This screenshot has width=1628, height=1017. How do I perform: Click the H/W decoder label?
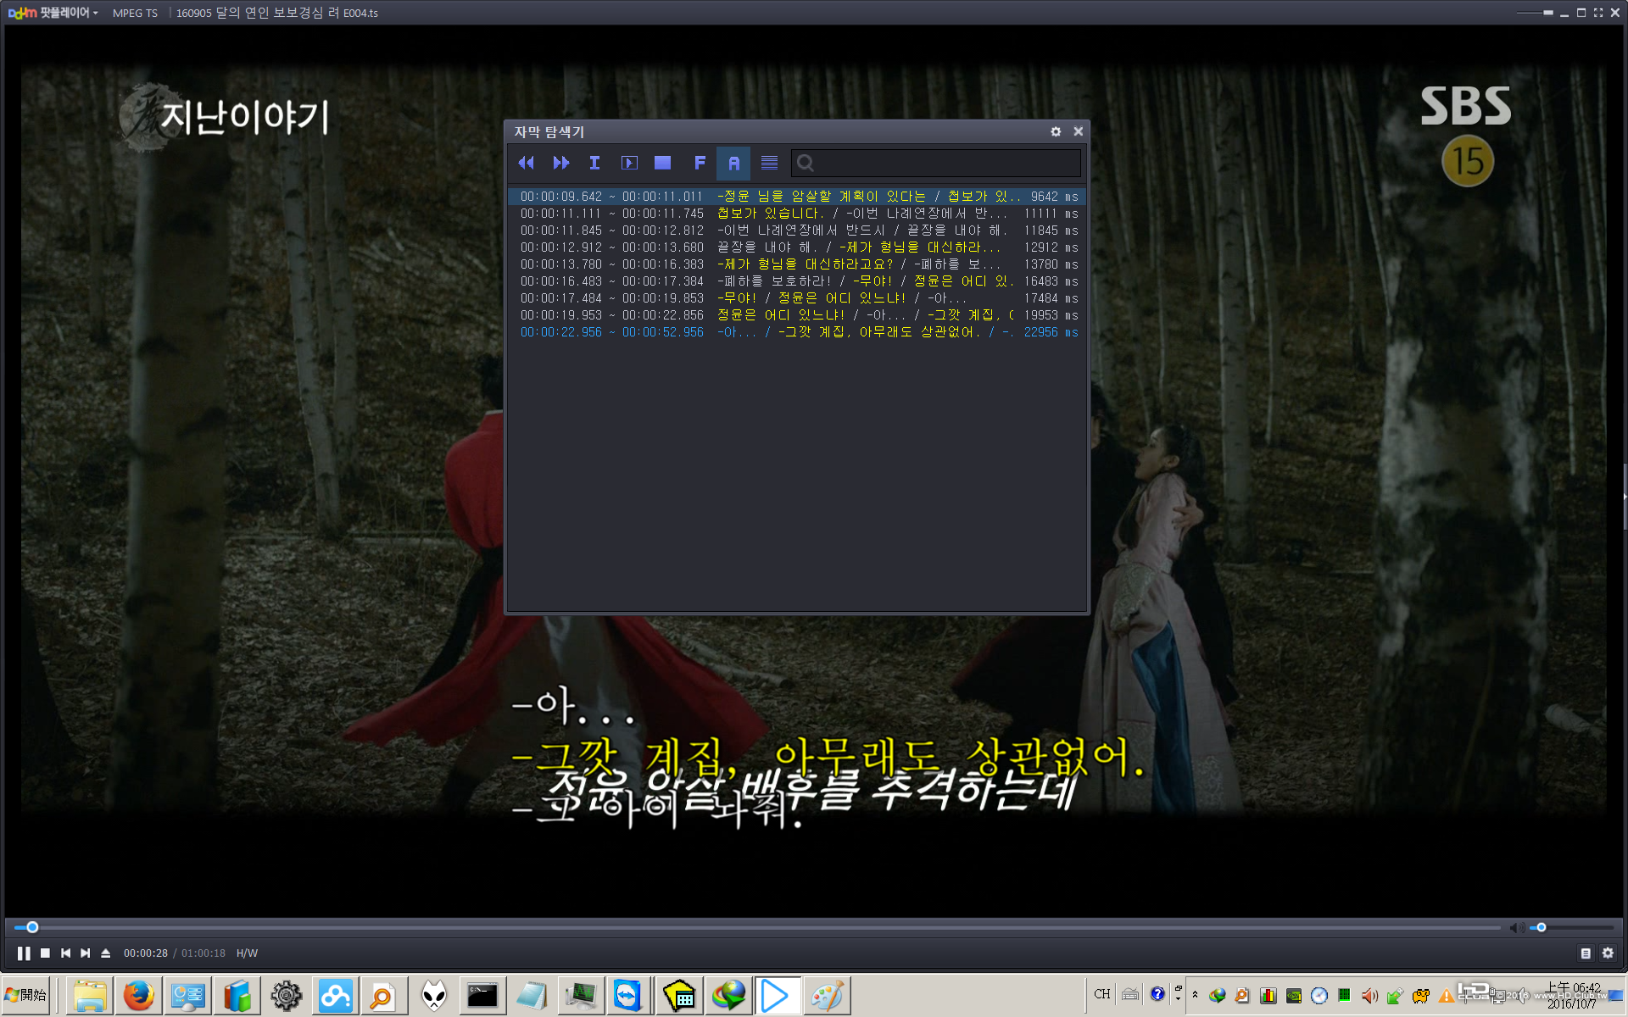pos(247,953)
